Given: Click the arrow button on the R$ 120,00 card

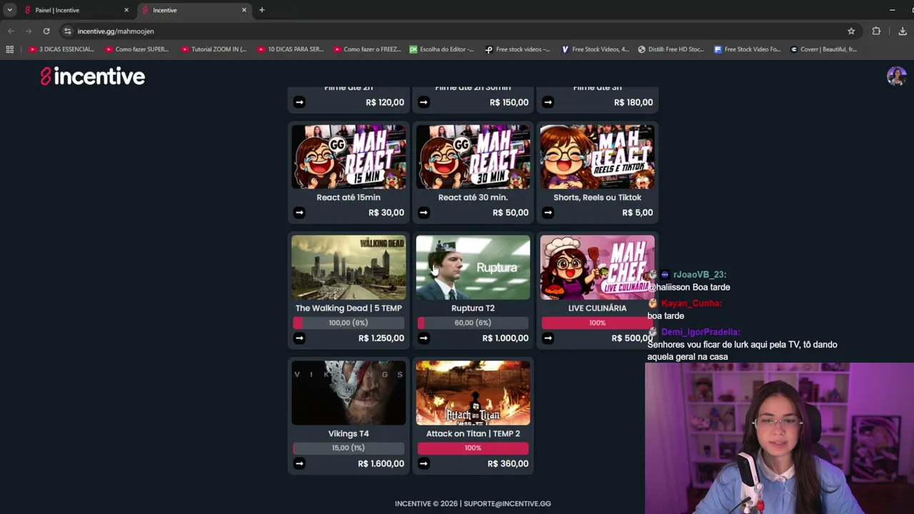Looking at the screenshot, I should 299,102.
